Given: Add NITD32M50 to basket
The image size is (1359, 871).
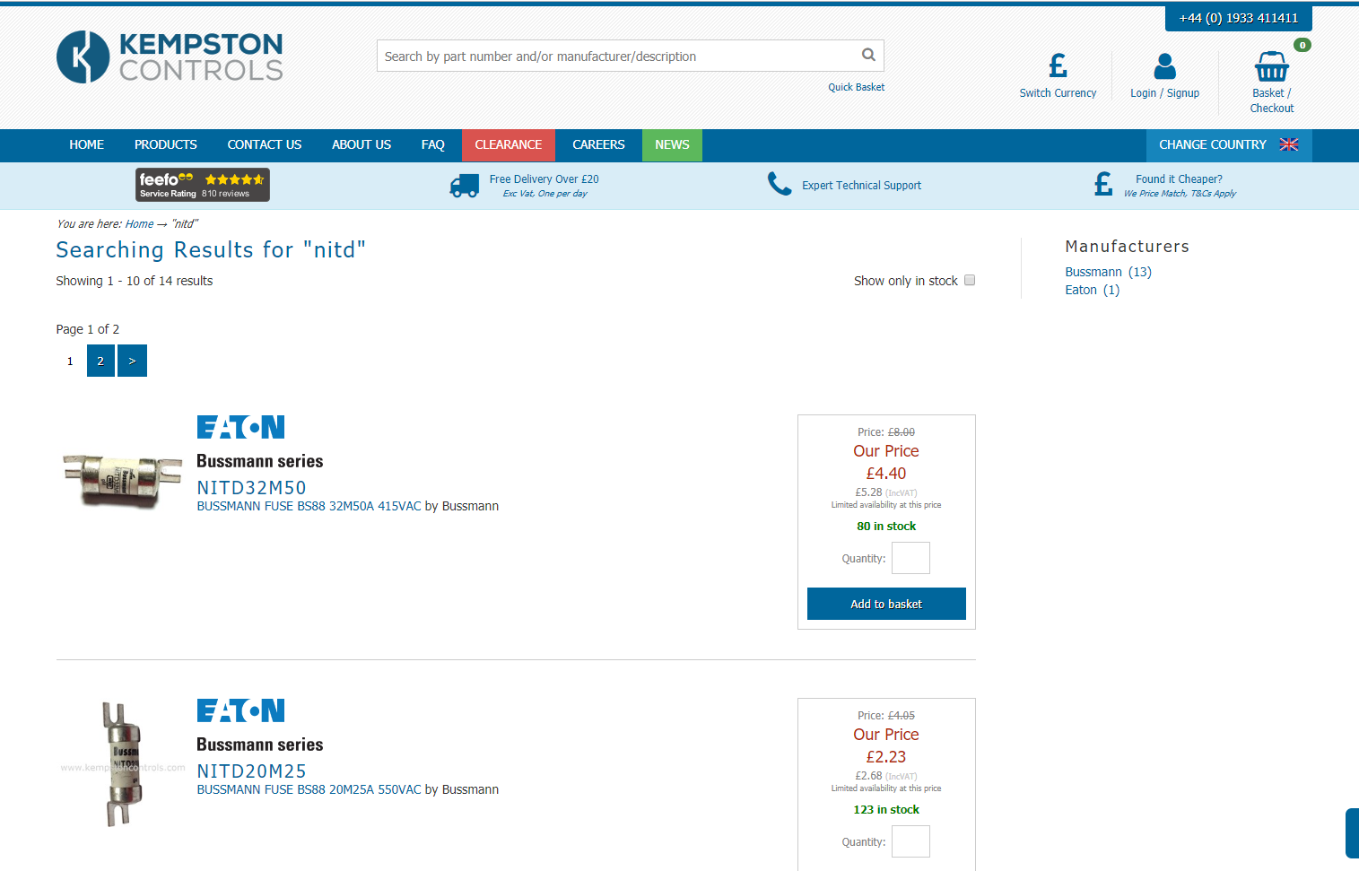Looking at the screenshot, I should (886, 604).
